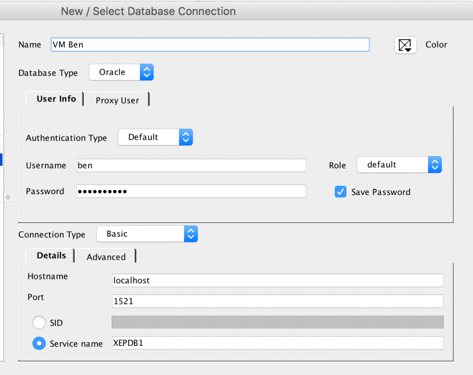Click the Port field showing 1521
The image size is (473, 375).
(277, 301)
